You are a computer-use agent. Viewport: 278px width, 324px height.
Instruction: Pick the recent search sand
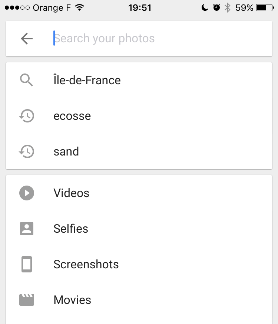66,151
